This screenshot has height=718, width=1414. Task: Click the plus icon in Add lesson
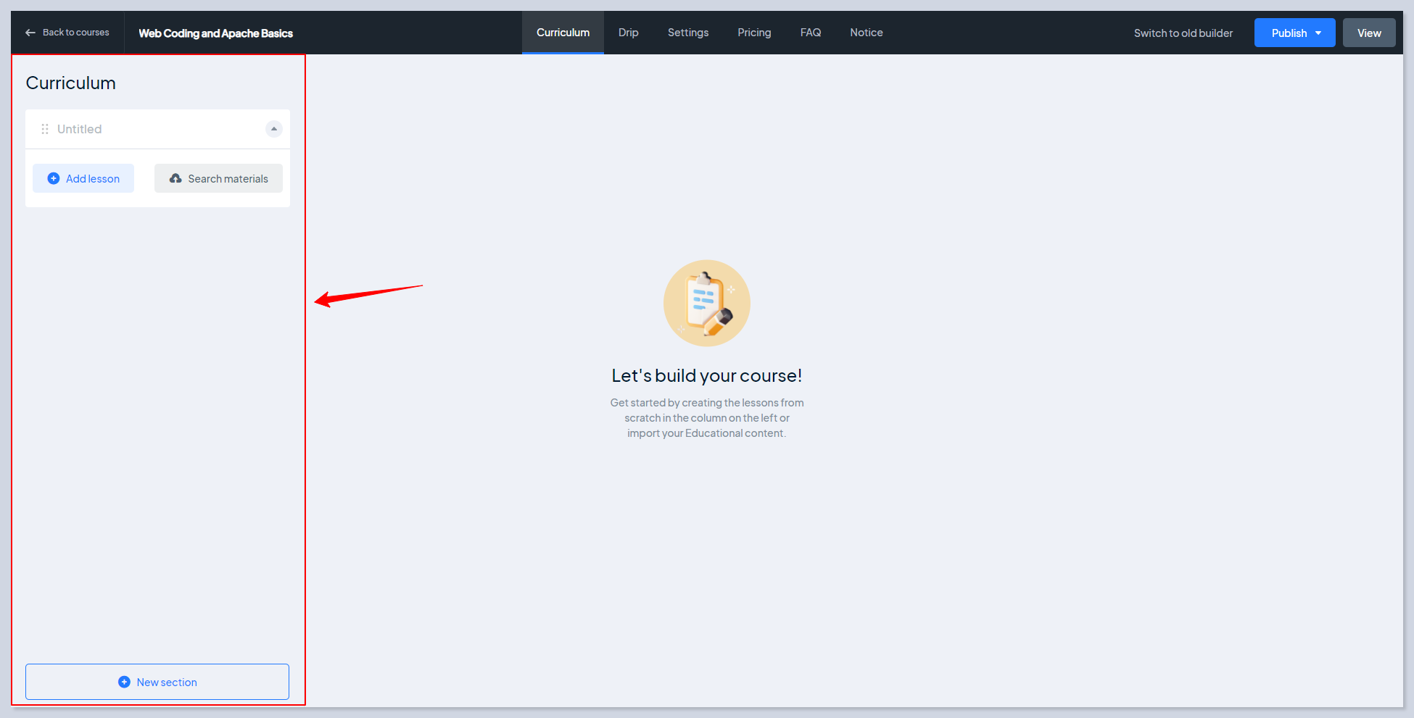[x=53, y=178]
